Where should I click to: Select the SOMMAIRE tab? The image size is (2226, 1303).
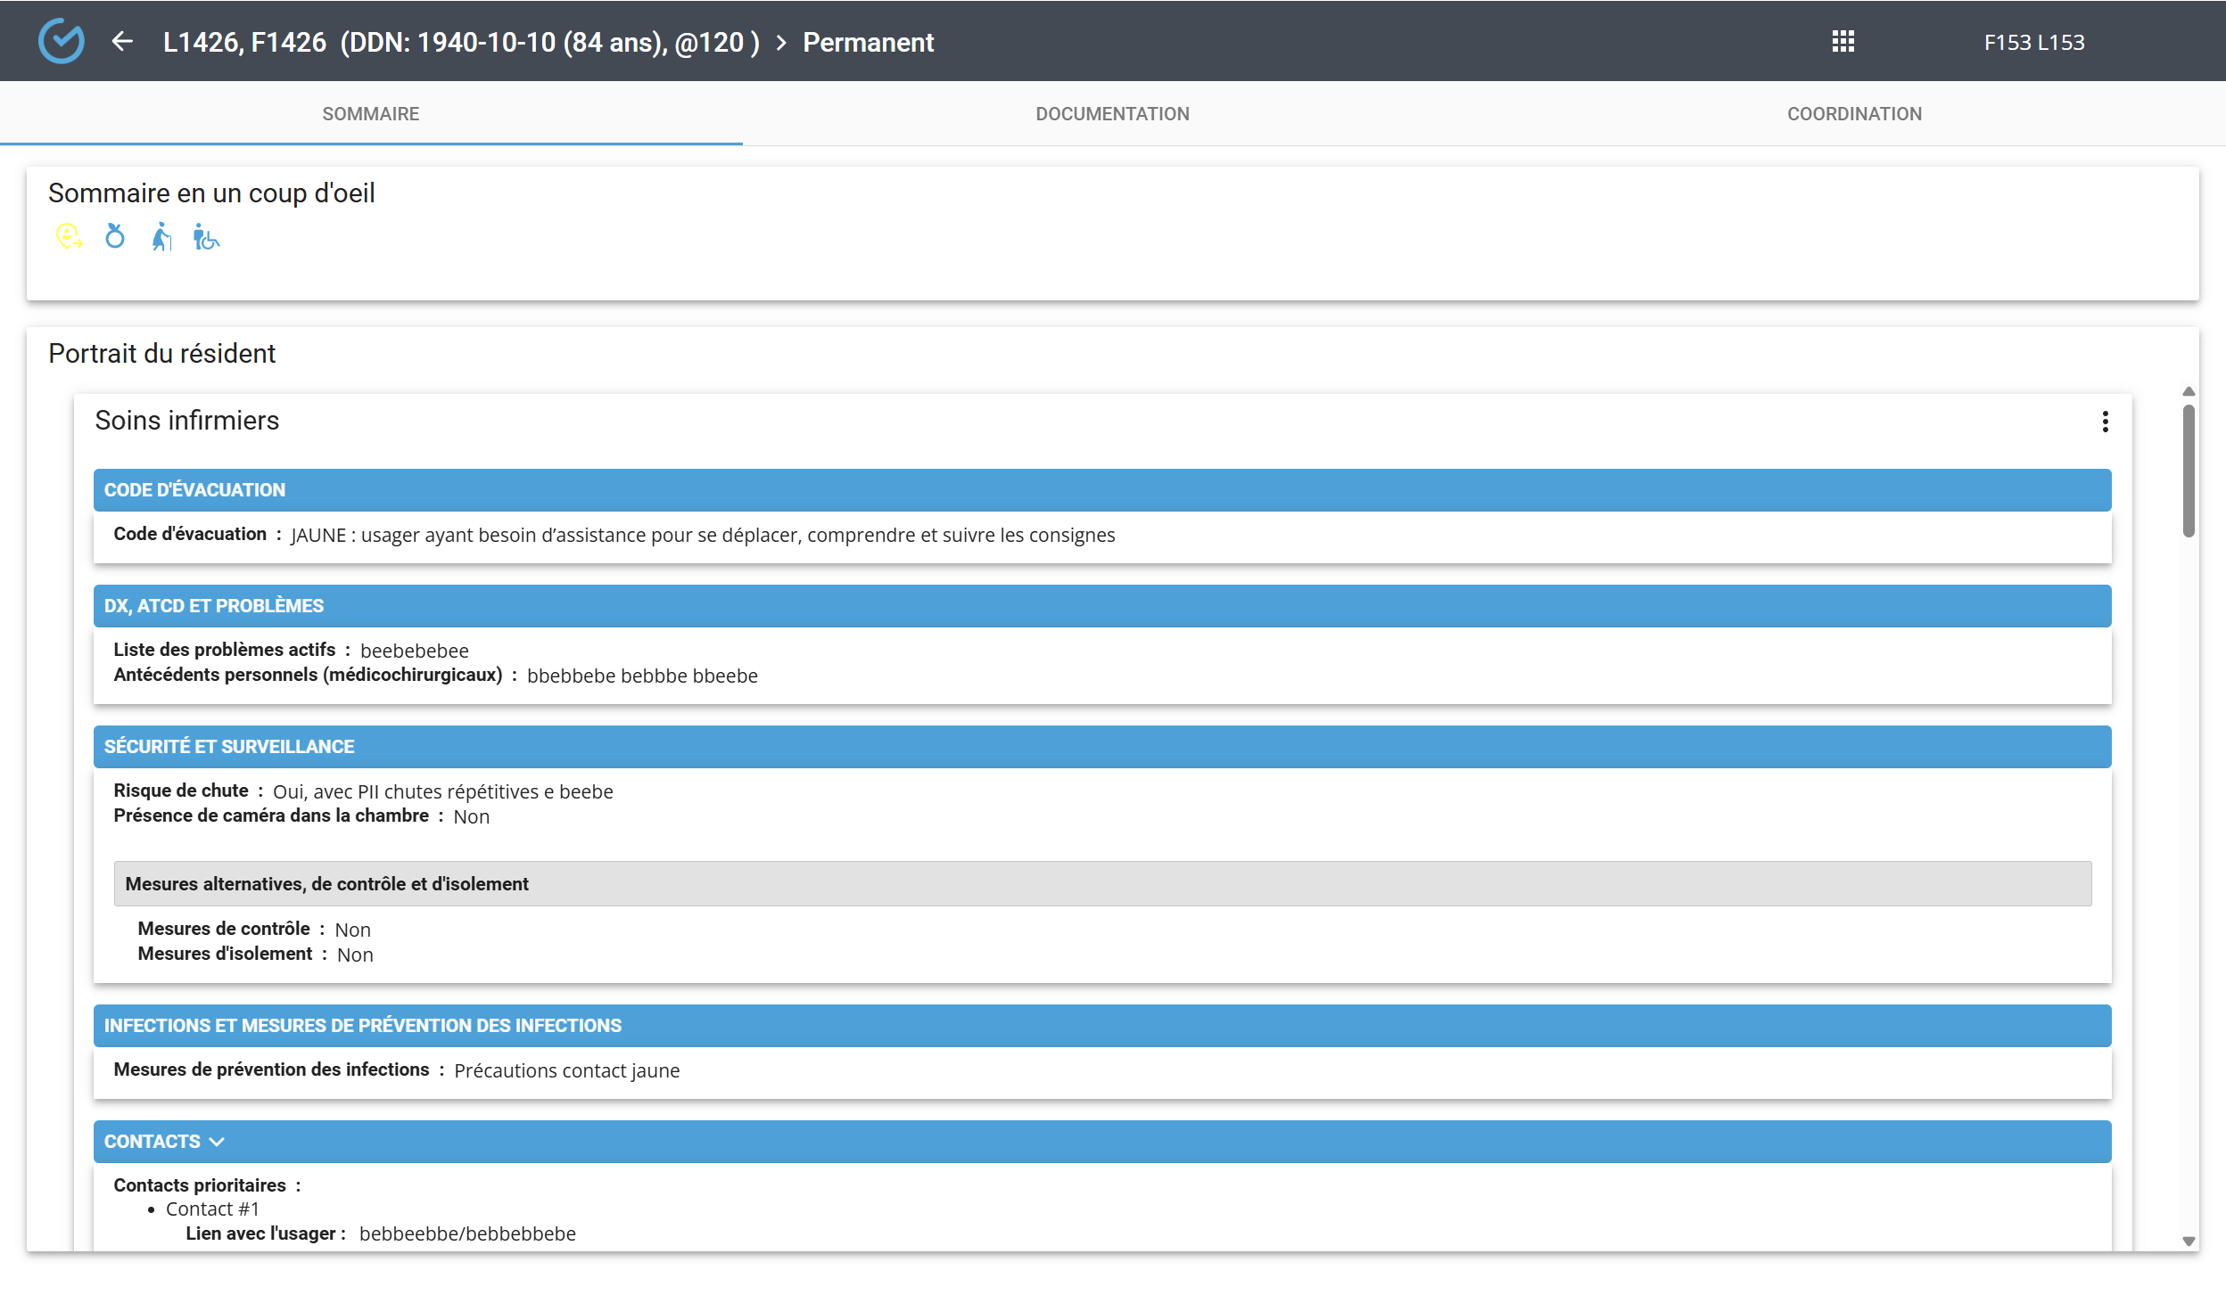(x=371, y=114)
